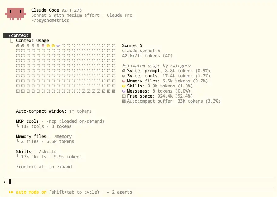Click 'Auto-compact window: 1m tokens' line

click(x=54, y=111)
